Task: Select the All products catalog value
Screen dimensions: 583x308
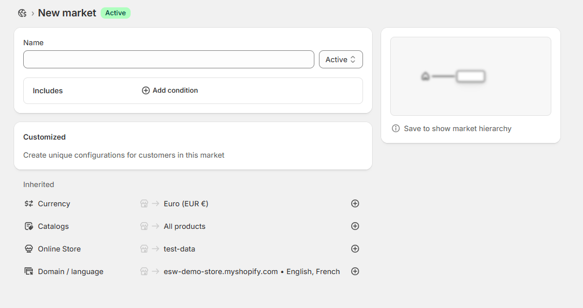Action: (x=184, y=226)
